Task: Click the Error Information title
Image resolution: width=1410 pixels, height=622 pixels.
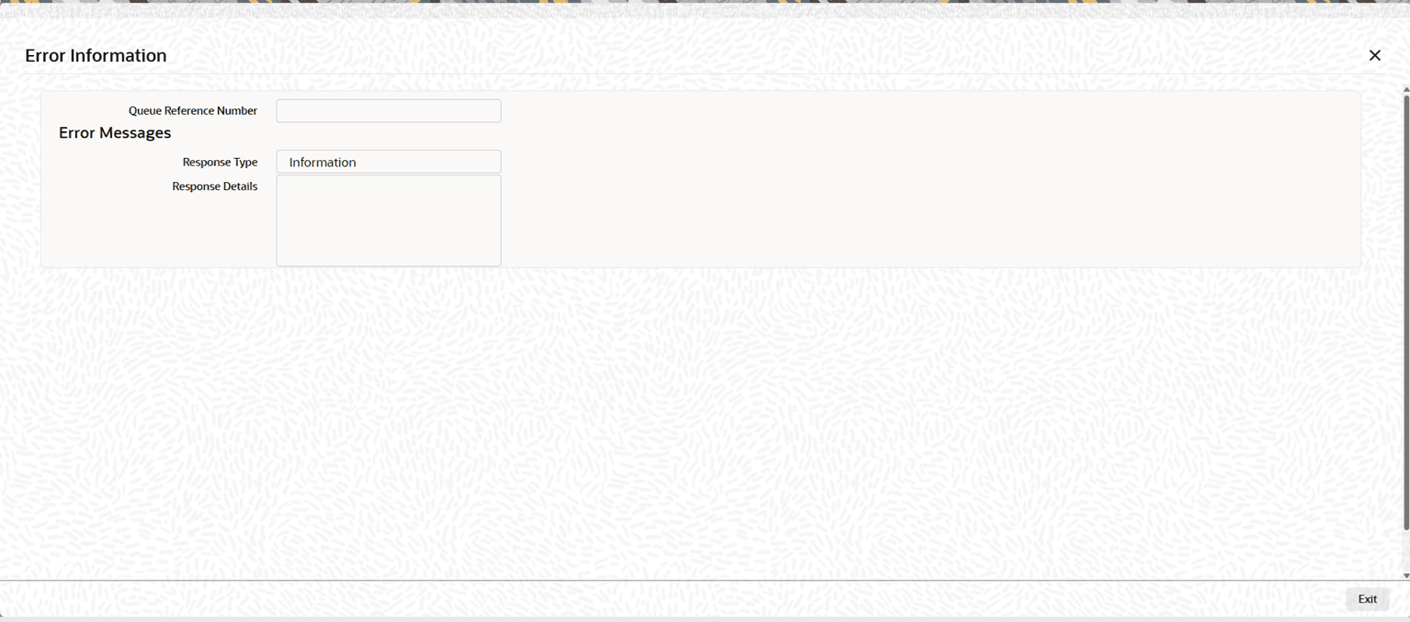Action: click(x=96, y=56)
